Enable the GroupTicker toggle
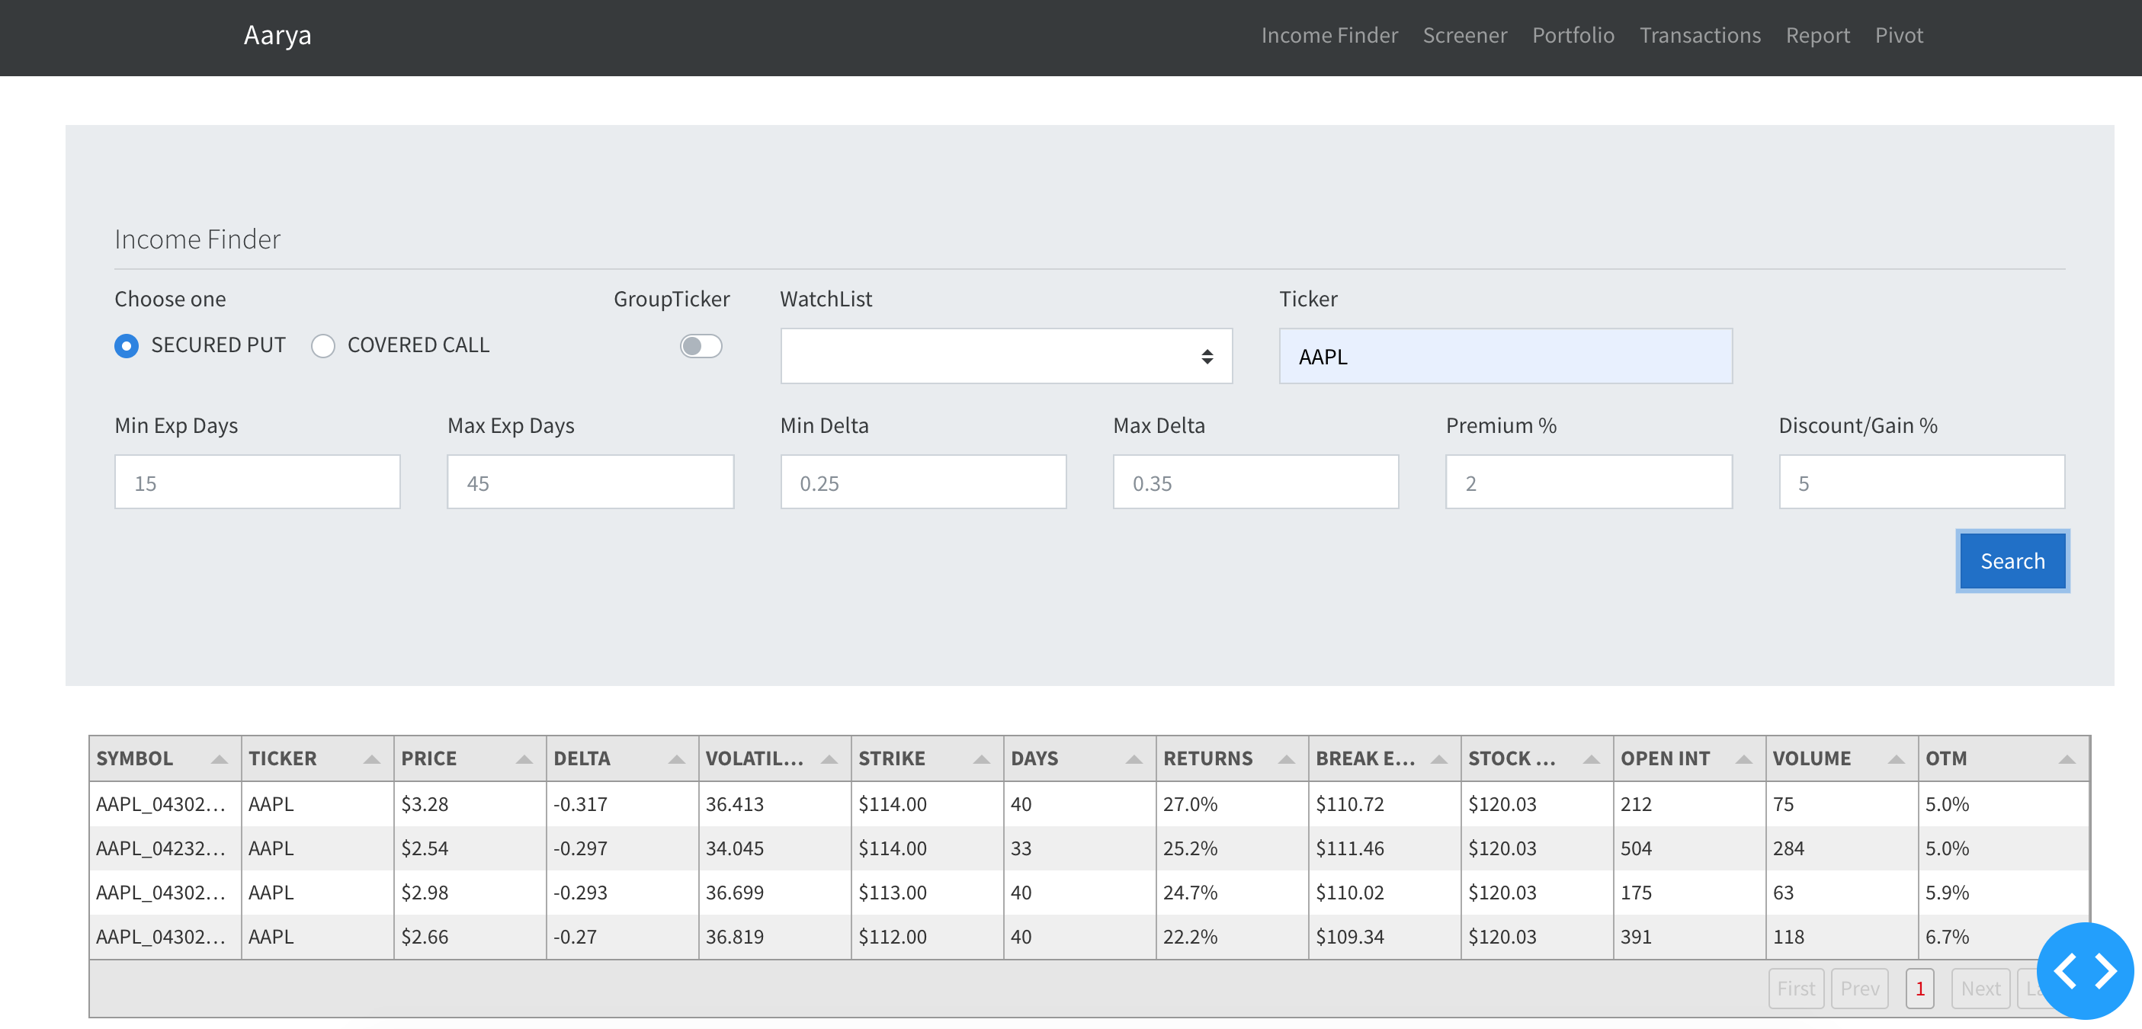The width and height of the screenshot is (2142, 1029). tap(700, 346)
